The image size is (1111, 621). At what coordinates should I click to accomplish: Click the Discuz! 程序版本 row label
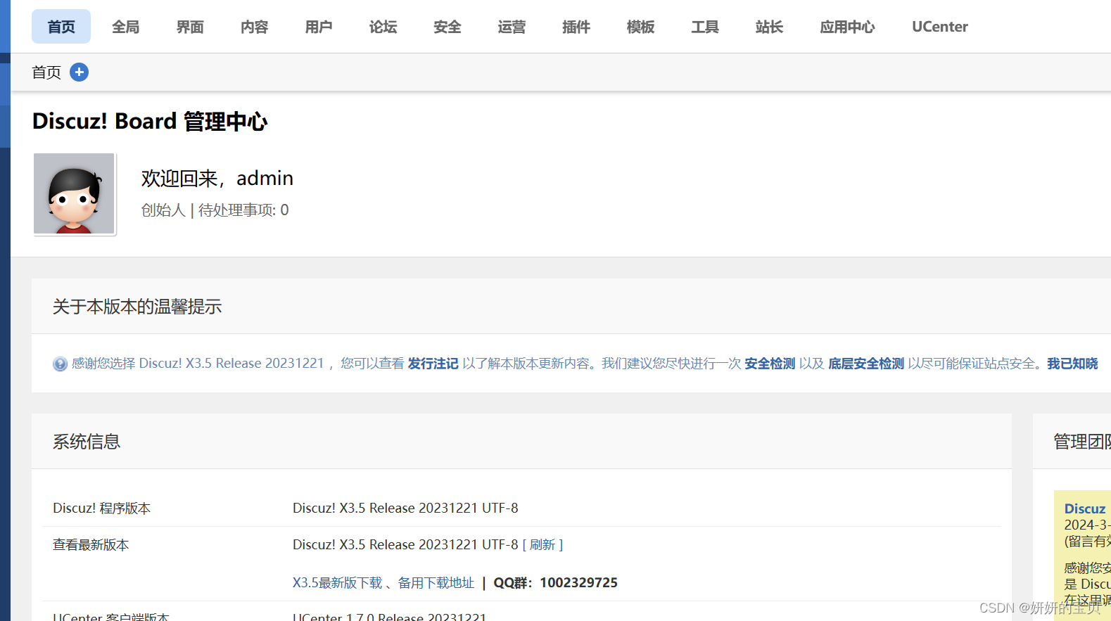pos(102,508)
